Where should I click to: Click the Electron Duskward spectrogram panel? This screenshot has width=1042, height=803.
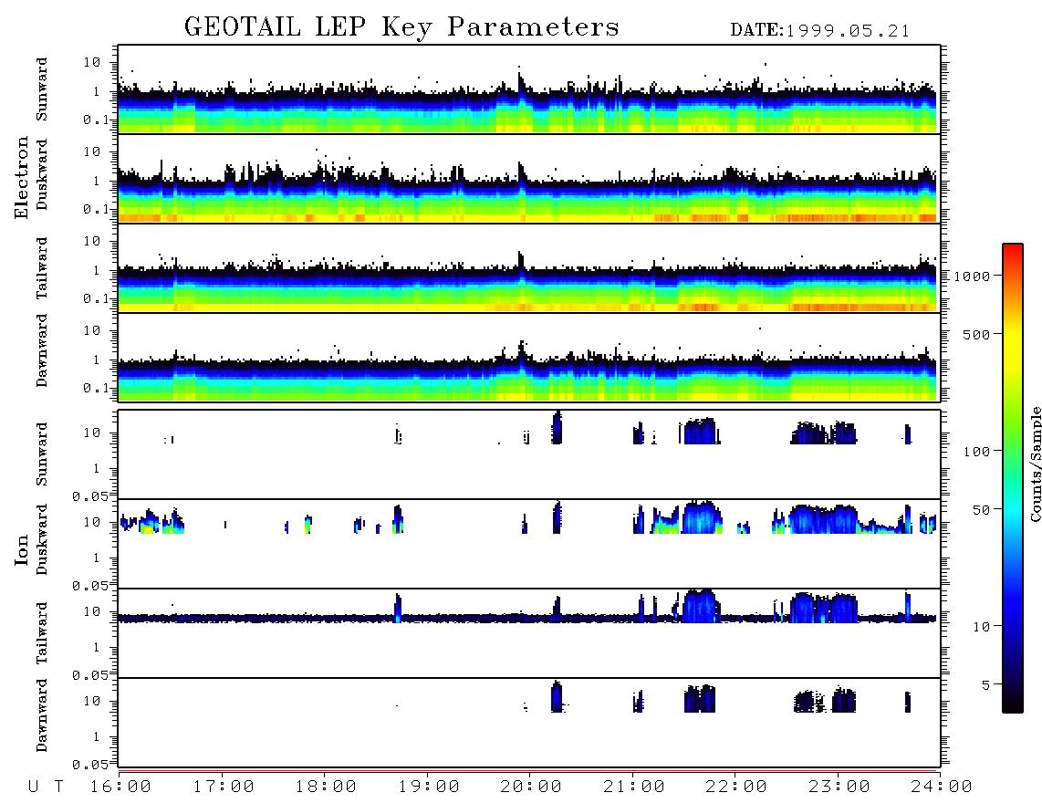point(529,178)
